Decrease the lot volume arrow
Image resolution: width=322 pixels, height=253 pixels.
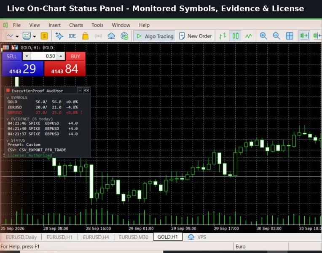click(27, 56)
